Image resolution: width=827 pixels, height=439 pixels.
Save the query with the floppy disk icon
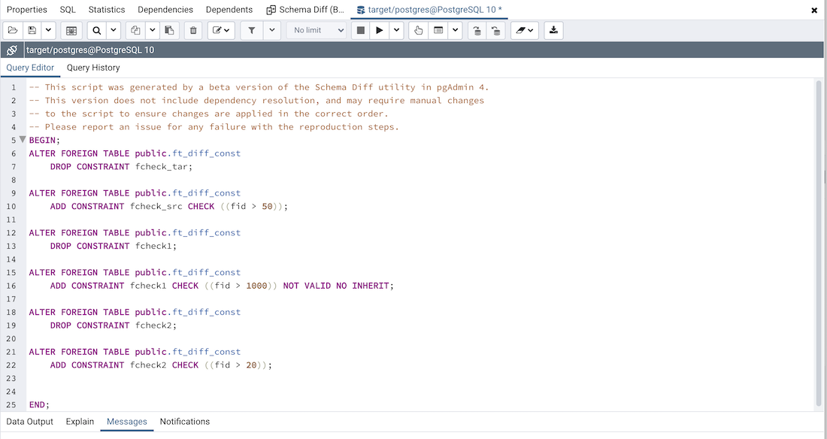coord(32,31)
